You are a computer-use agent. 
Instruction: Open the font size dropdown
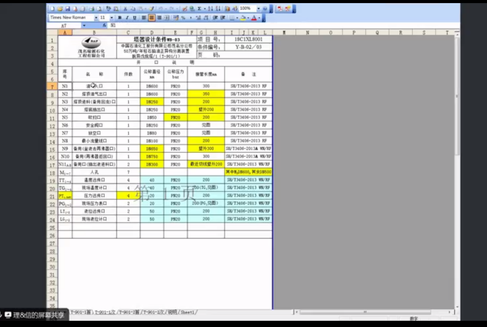point(112,18)
